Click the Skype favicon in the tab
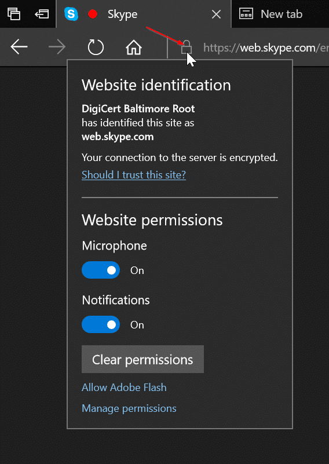 coord(71,14)
